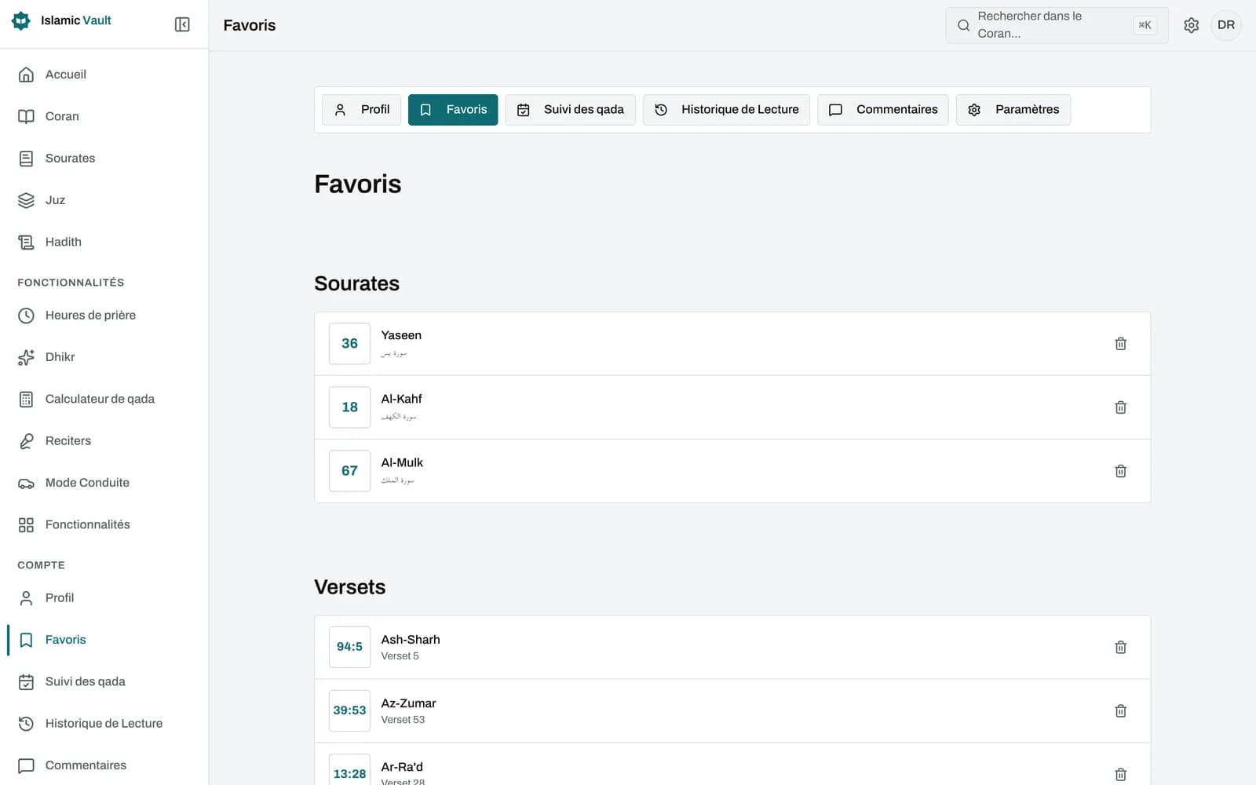The image size is (1256, 785).
Task: Focus the Rechercher dans le Coran field
Action: (1057, 25)
